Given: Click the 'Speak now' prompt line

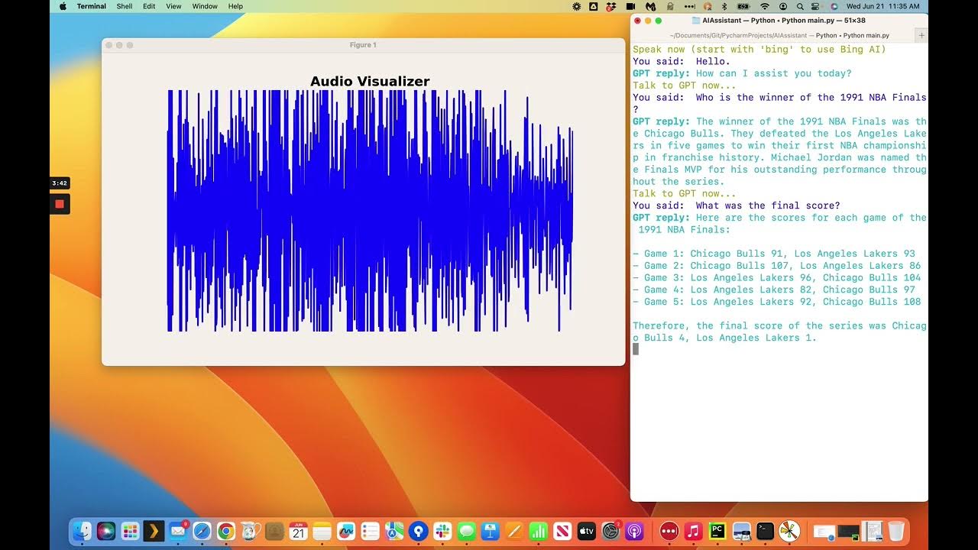Looking at the screenshot, I should pos(759,50).
